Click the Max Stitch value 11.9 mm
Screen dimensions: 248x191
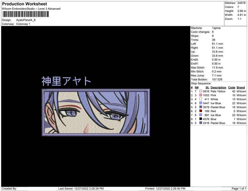pos(217,68)
